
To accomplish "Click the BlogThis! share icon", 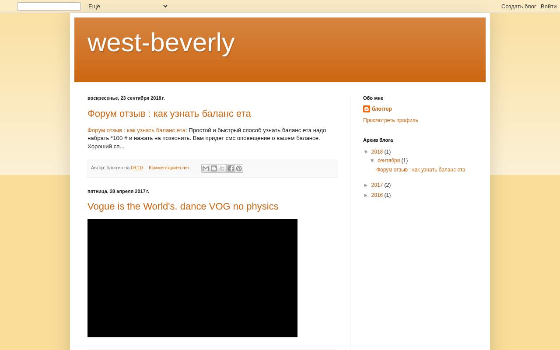I will tap(214, 168).
